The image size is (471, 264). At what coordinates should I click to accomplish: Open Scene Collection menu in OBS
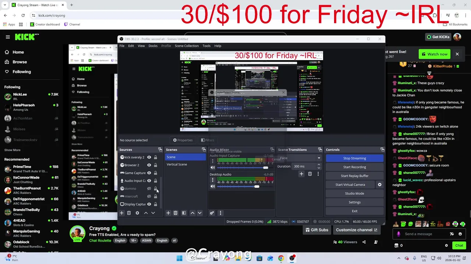pos(187,46)
